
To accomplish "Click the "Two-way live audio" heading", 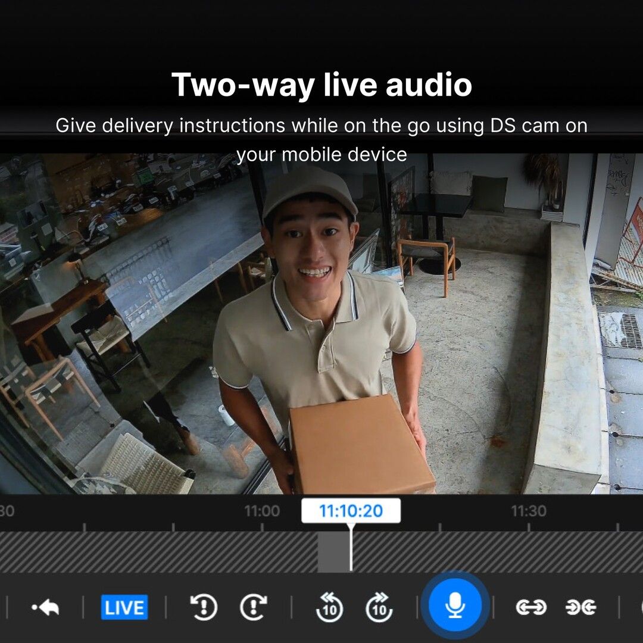I will pos(321,85).
